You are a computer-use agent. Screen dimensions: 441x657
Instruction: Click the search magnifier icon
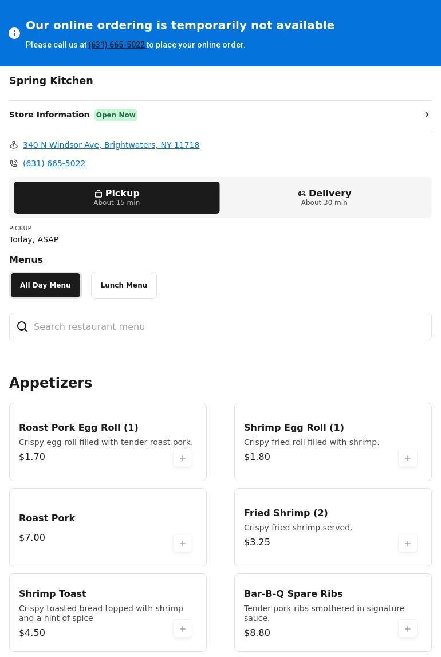[x=23, y=326]
